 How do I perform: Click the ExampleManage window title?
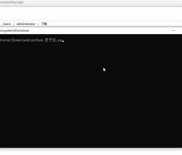click(x=11, y=2)
